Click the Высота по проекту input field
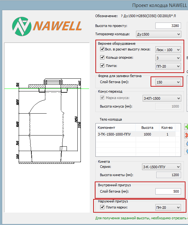 tap(168, 26)
